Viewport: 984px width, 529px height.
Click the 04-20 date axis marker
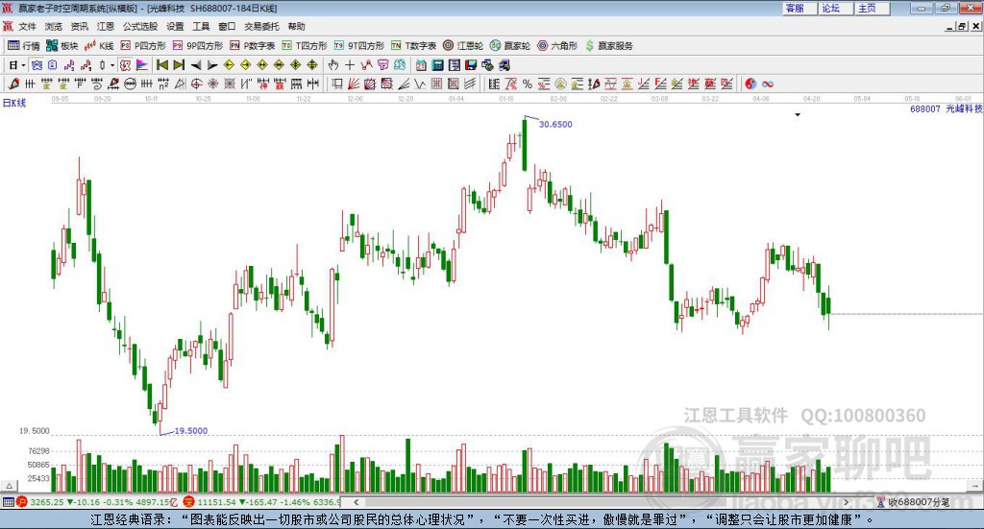coord(811,99)
